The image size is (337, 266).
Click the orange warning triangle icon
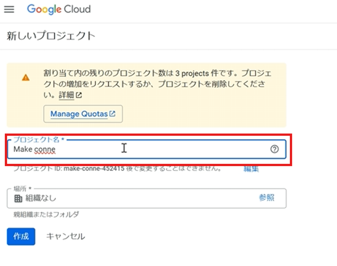[26, 78]
